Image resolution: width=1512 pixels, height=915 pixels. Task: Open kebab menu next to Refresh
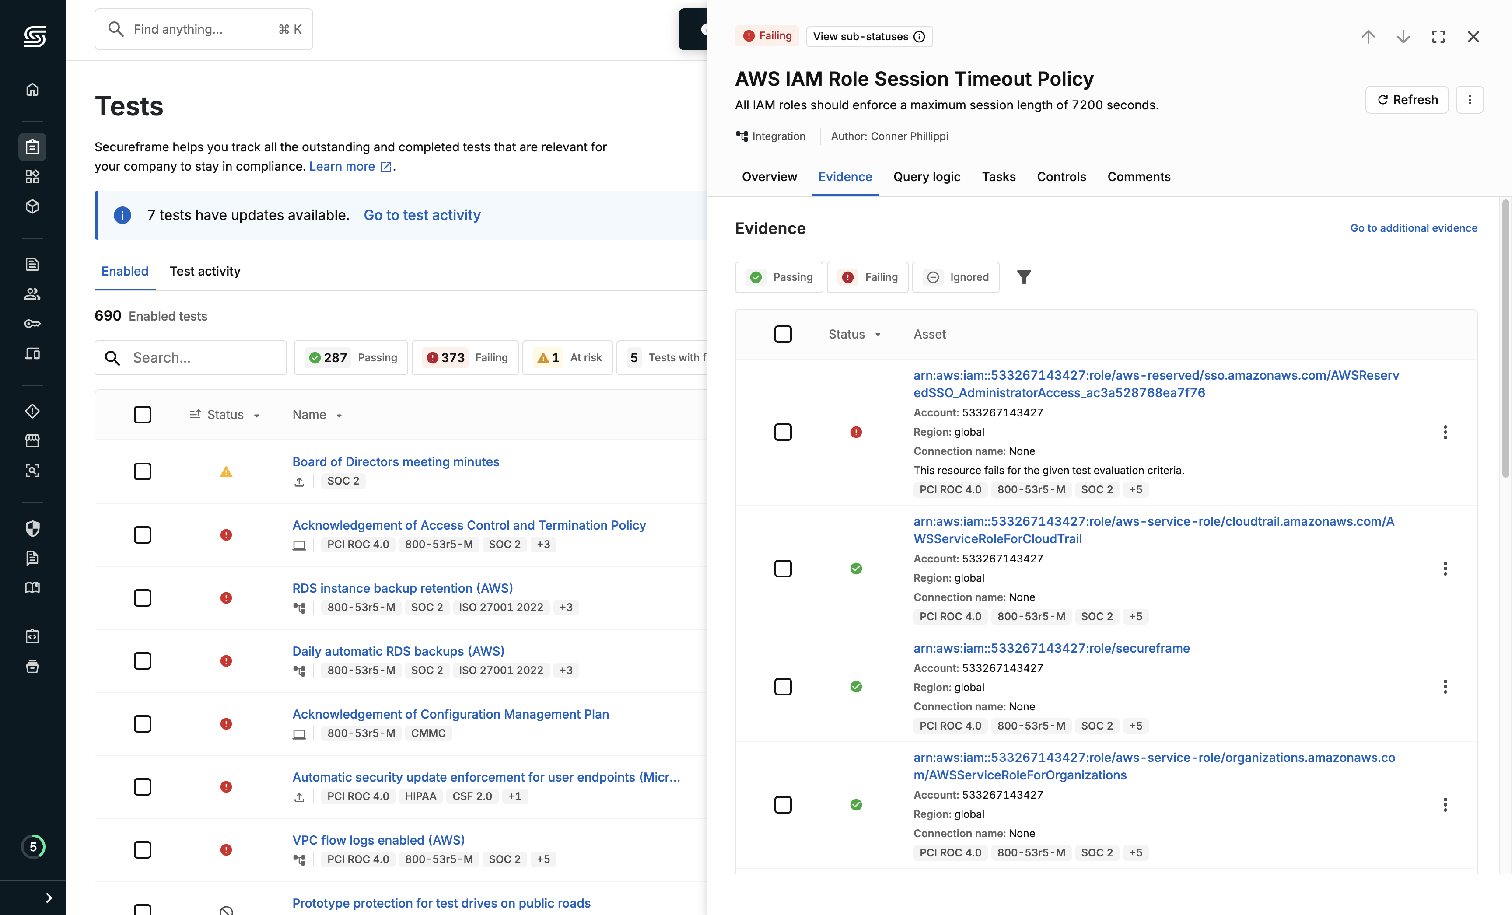[x=1470, y=99]
